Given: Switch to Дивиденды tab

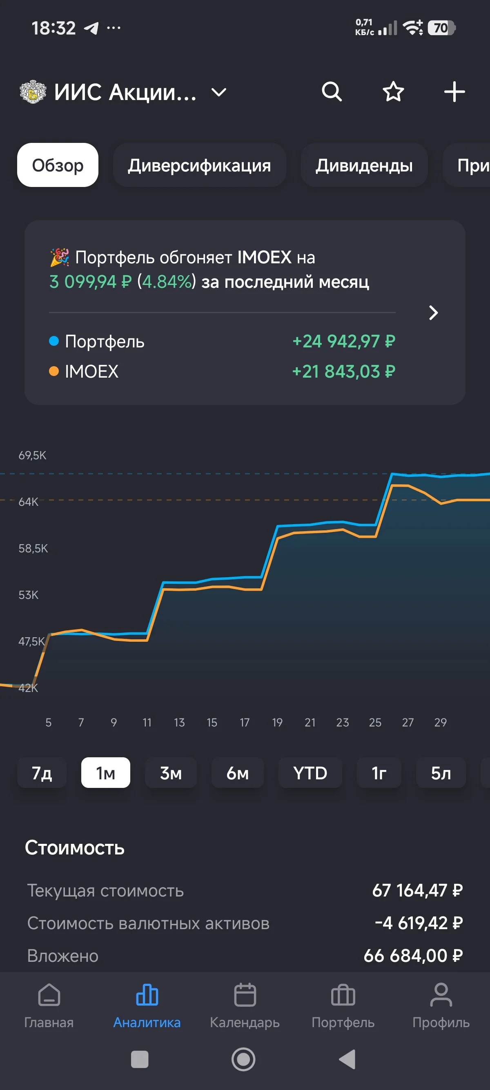Looking at the screenshot, I should (364, 165).
